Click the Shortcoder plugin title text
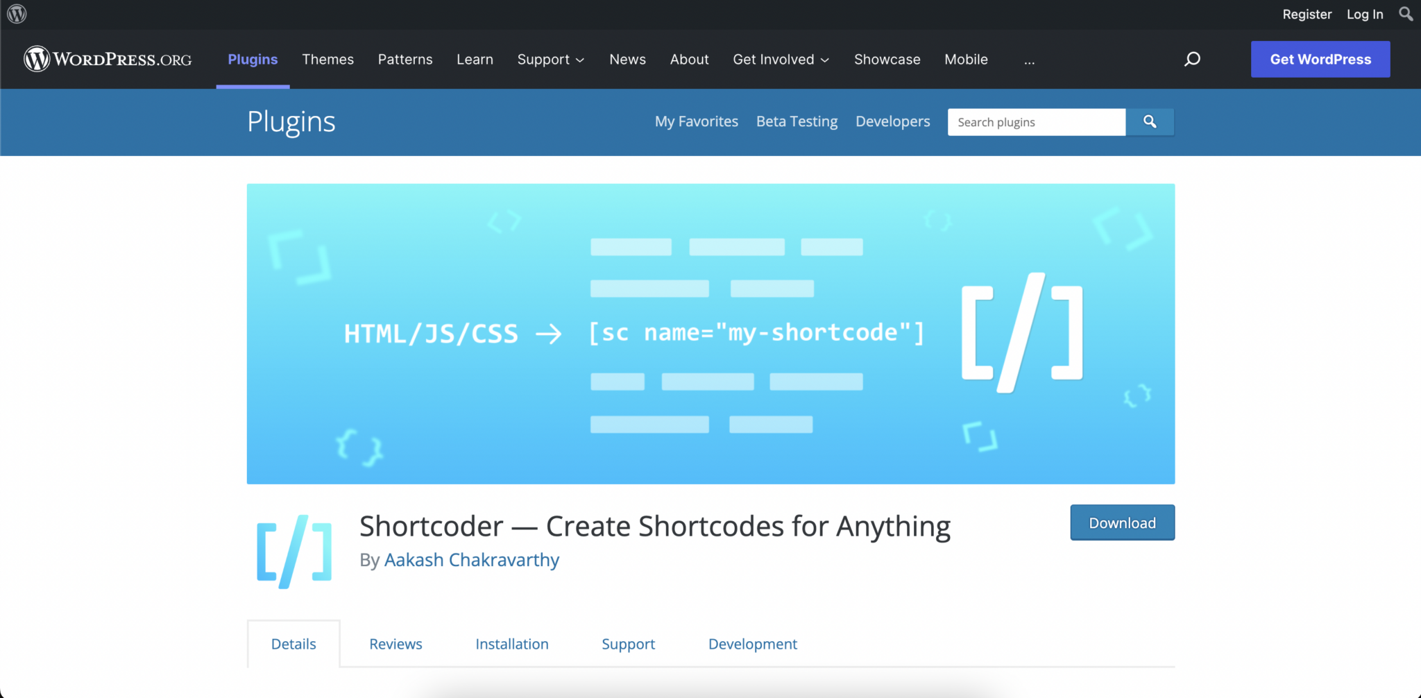 coord(655,527)
